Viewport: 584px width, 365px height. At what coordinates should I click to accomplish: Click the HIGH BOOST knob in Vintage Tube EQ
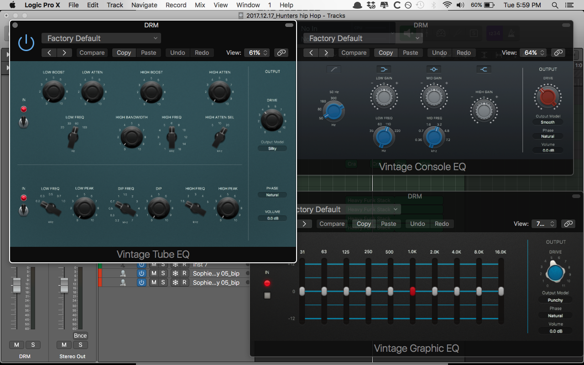pyautogui.click(x=151, y=91)
